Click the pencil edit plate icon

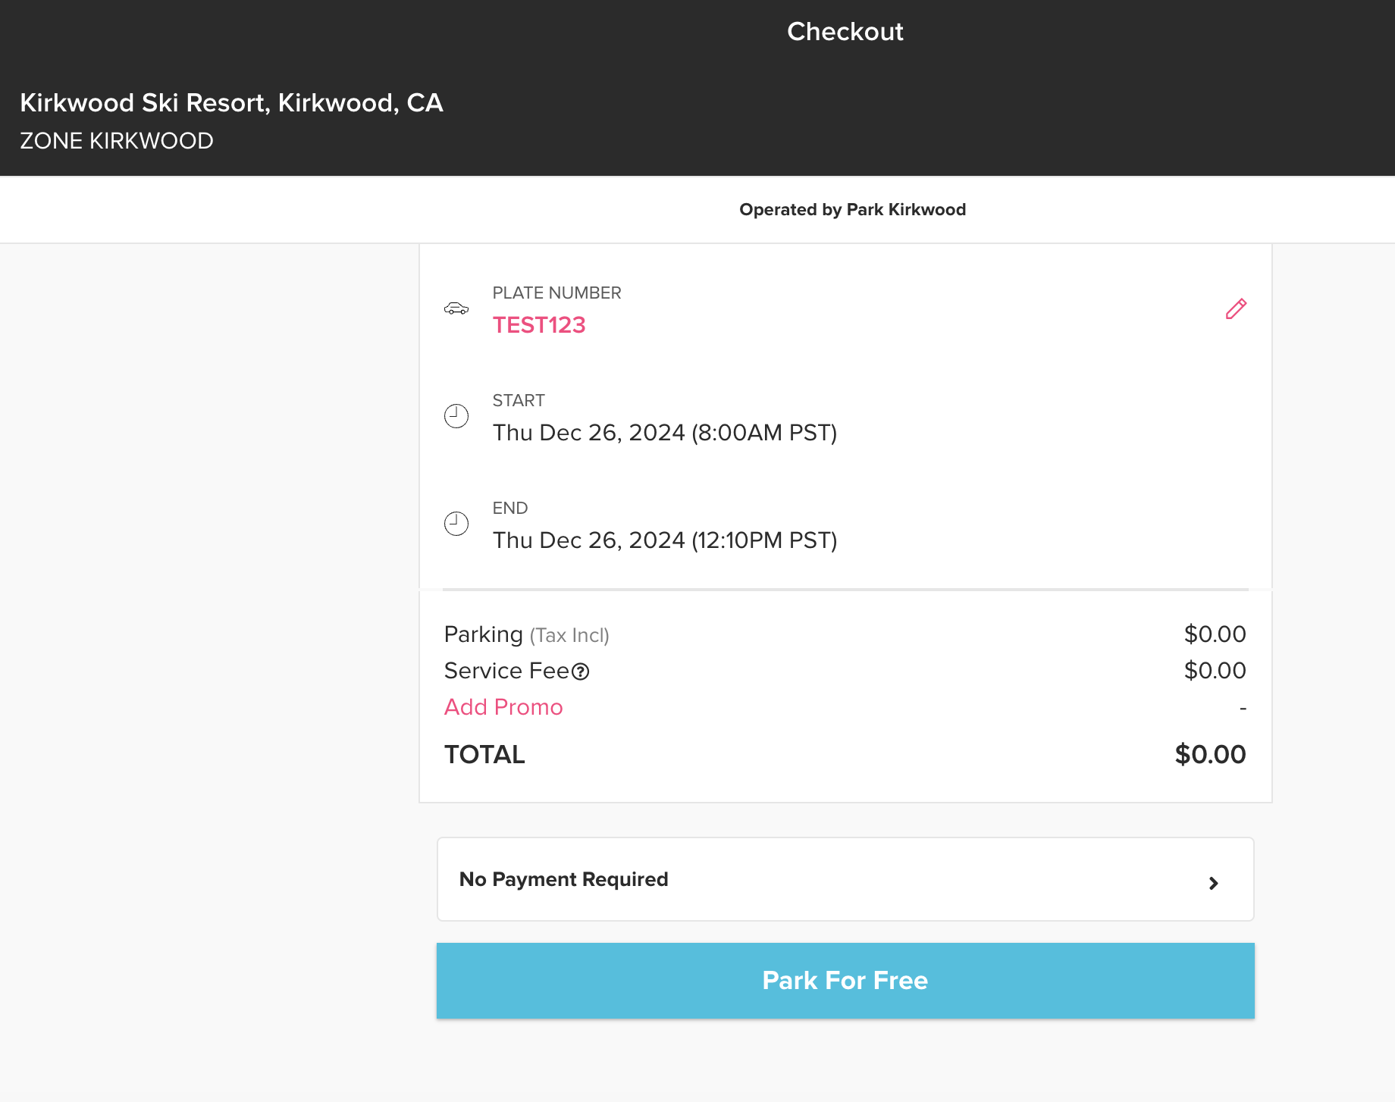(x=1236, y=309)
